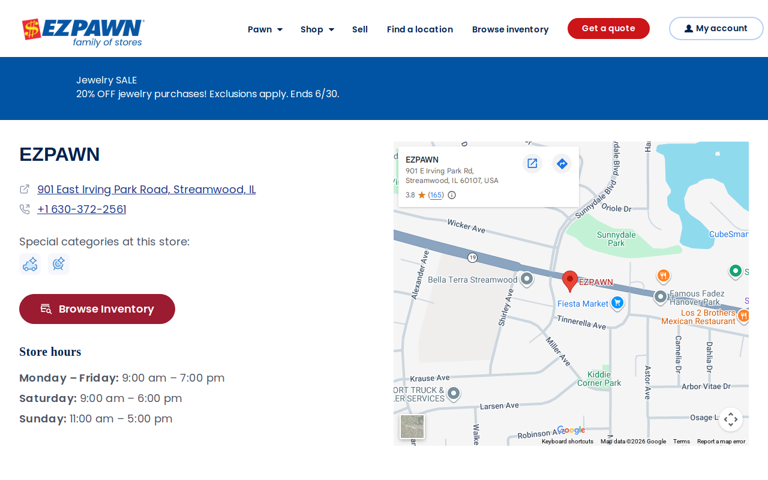Click the external link icon beside address

pyautogui.click(x=25, y=189)
